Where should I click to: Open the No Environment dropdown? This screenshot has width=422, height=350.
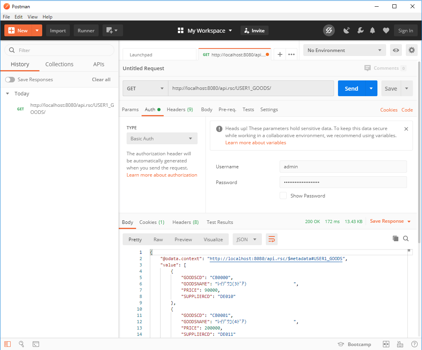pos(344,50)
